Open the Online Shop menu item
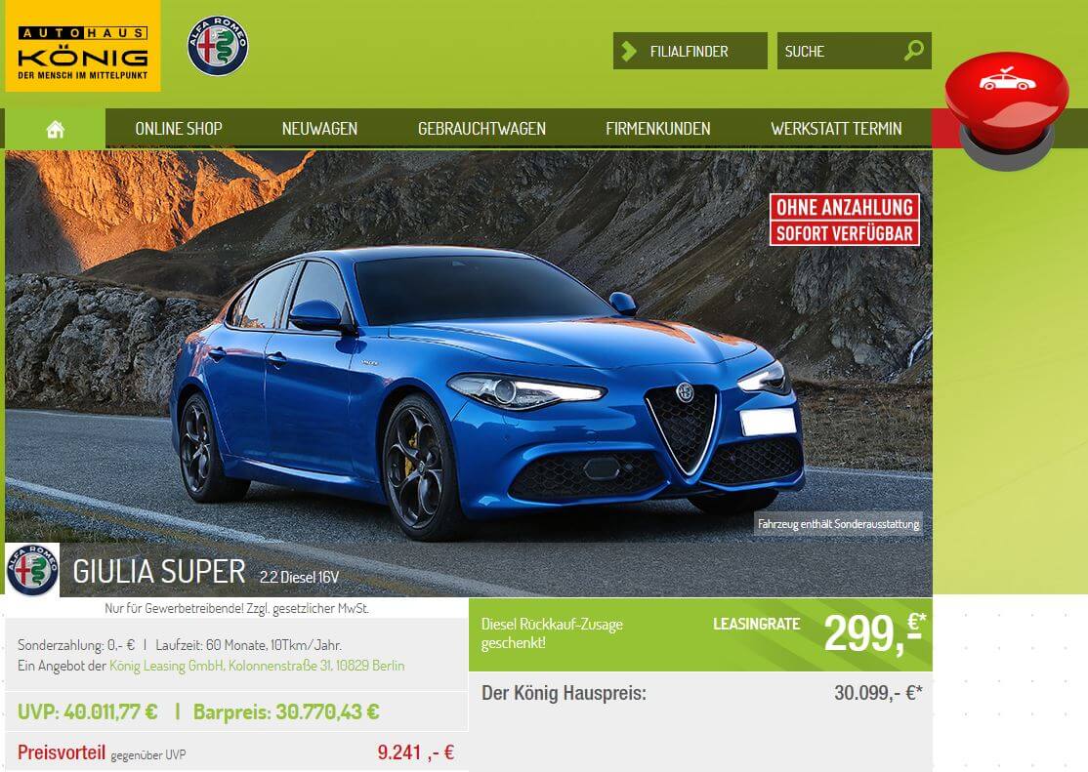 (179, 129)
